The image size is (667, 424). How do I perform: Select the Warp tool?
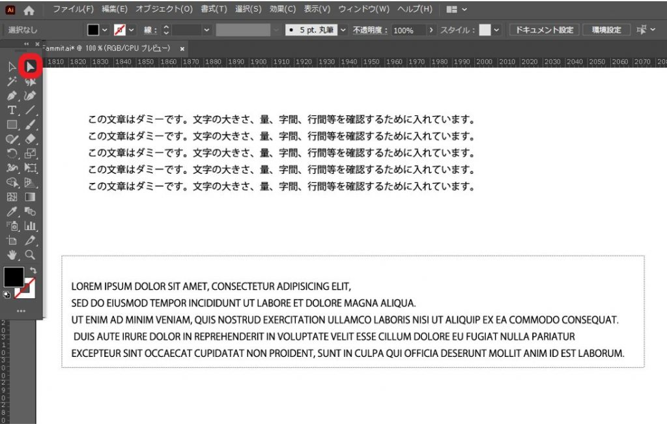click(12, 168)
